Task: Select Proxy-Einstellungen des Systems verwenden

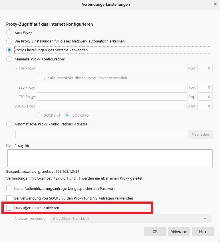Action: click(9, 50)
